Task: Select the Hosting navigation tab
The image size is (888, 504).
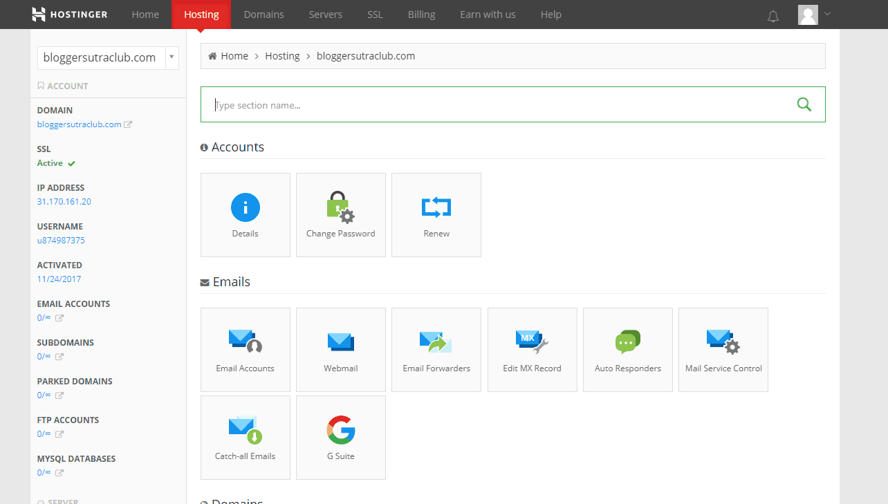Action: tap(201, 15)
